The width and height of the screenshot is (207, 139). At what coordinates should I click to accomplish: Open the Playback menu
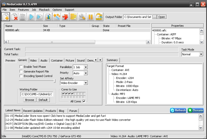tap(44, 10)
